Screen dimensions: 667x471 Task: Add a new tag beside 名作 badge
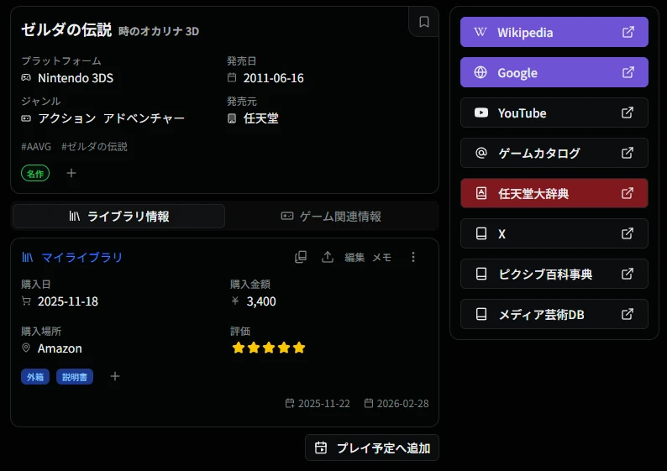click(x=71, y=173)
